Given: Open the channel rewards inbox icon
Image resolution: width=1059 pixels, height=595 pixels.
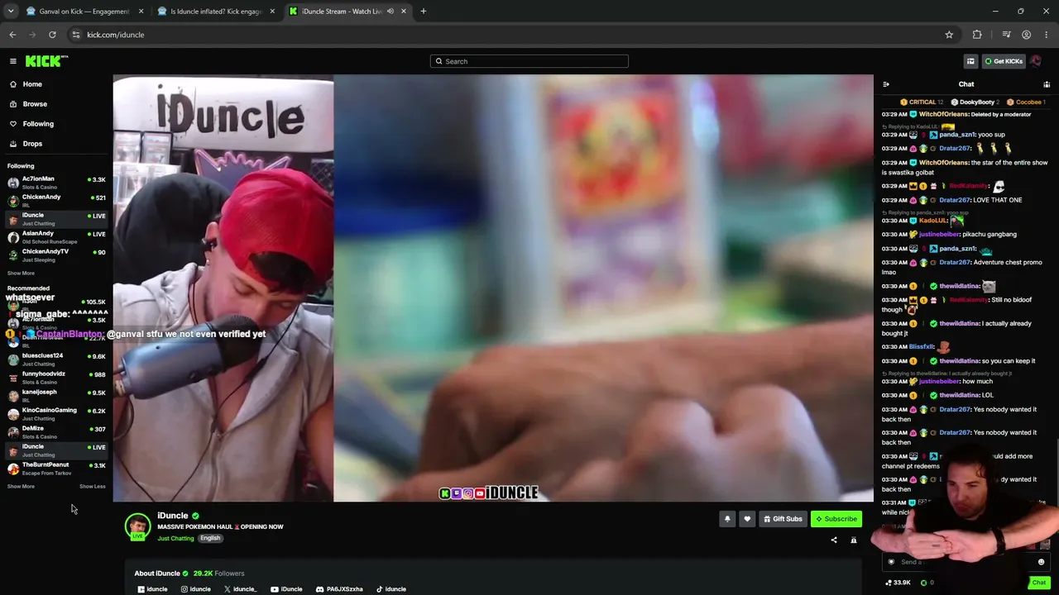Looking at the screenshot, I should coord(970,61).
